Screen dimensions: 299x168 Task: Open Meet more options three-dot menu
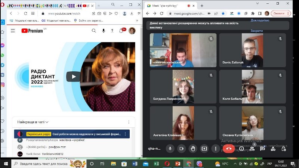[x=216, y=149]
